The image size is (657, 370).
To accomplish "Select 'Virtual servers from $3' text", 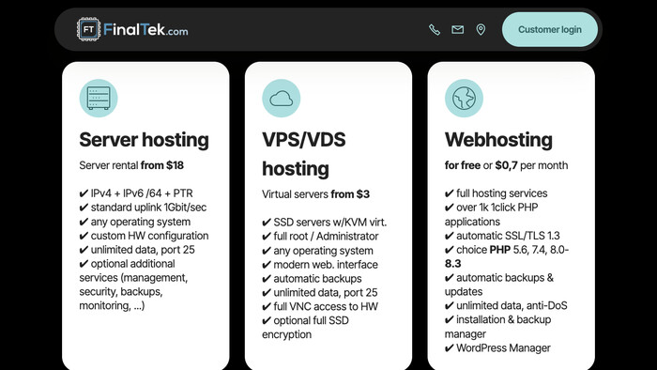I will point(315,194).
